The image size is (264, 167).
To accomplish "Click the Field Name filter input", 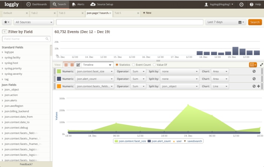I will (26, 39).
